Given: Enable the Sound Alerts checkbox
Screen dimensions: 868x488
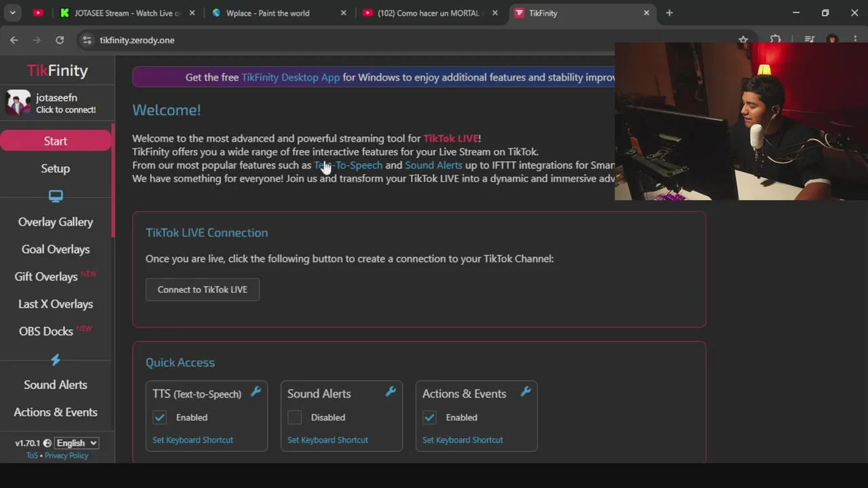Looking at the screenshot, I should [x=294, y=418].
